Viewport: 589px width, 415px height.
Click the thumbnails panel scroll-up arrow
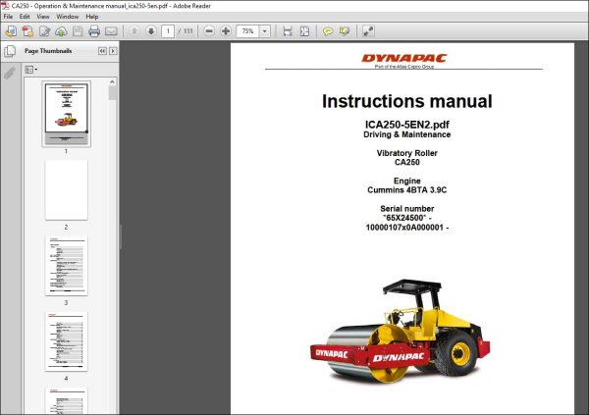tap(112, 81)
